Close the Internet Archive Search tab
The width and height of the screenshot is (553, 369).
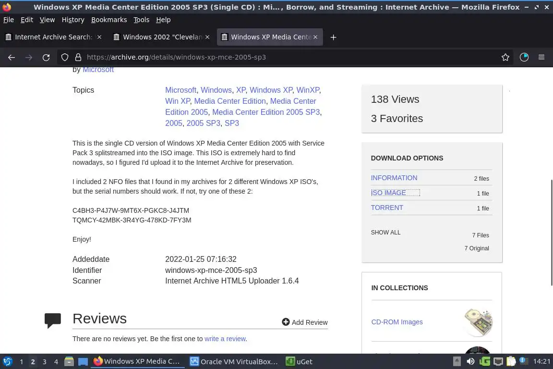(x=99, y=37)
